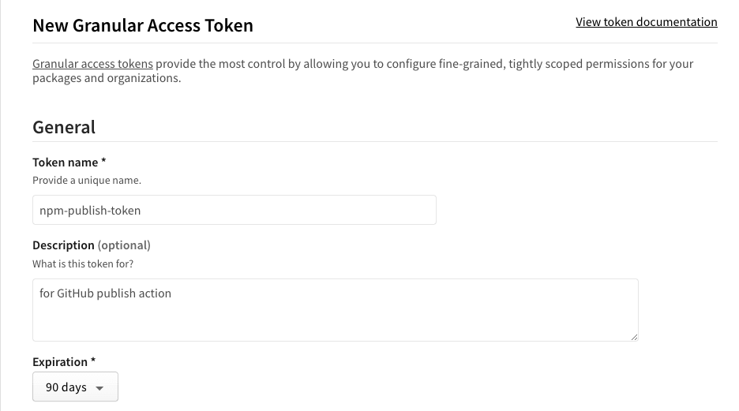
Task: Click the caret arrow beside 90 days
Action: coord(99,388)
